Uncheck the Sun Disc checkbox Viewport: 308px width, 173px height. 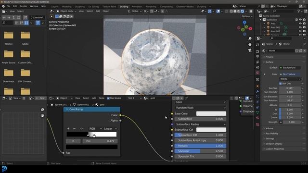(x=281, y=83)
